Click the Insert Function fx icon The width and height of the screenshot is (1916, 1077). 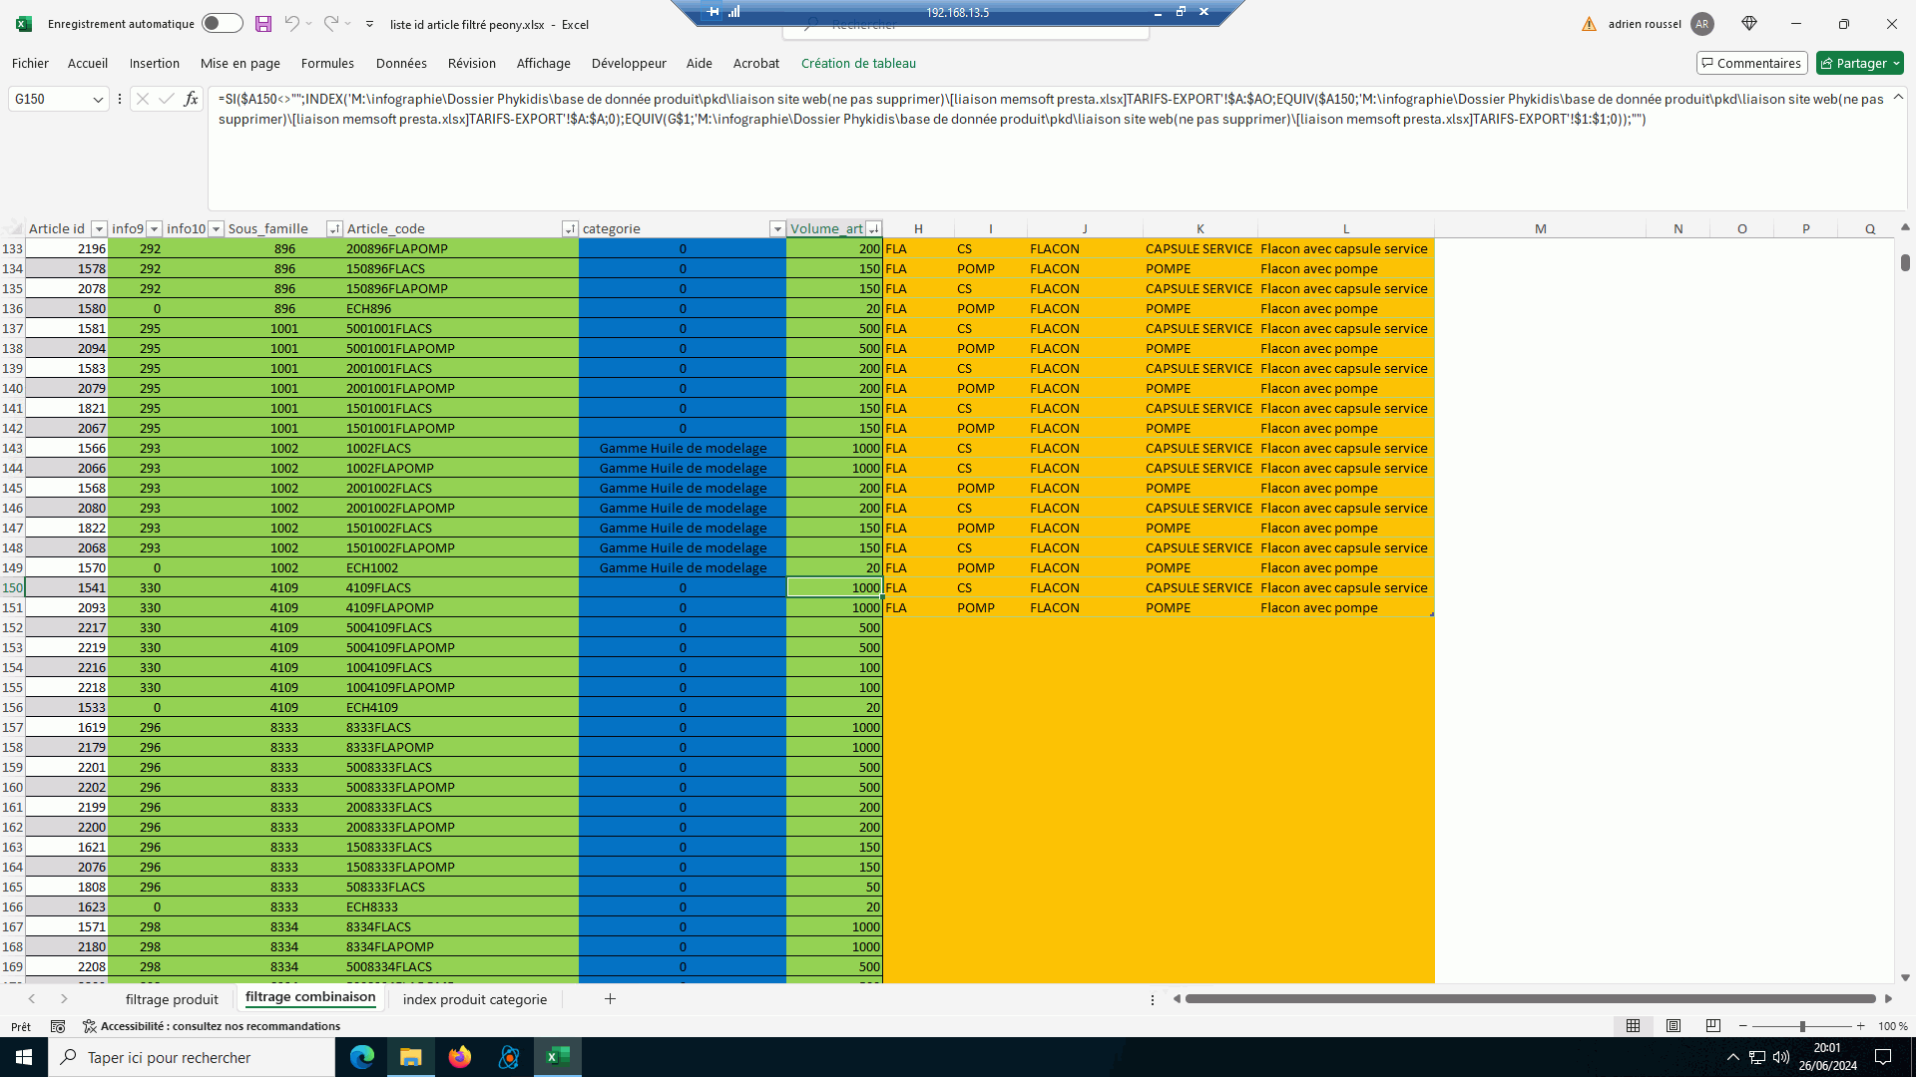pos(192,99)
